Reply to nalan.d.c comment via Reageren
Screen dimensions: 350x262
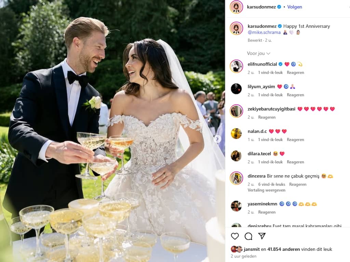(x=295, y=140)
